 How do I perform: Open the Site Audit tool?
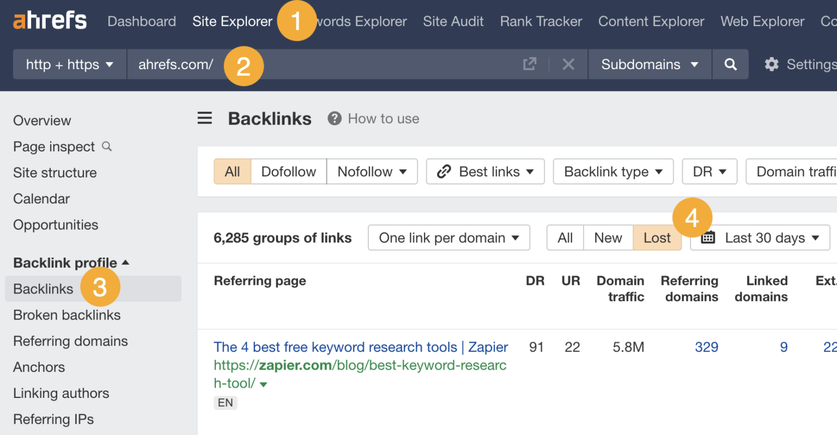(x=453, y=21)
